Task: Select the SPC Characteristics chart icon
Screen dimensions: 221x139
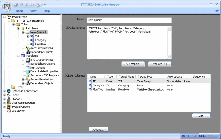Action: coord(28,60)
